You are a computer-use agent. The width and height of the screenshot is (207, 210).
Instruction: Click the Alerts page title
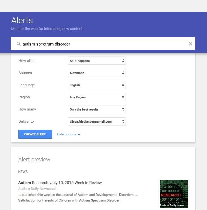tap(22, 20)
